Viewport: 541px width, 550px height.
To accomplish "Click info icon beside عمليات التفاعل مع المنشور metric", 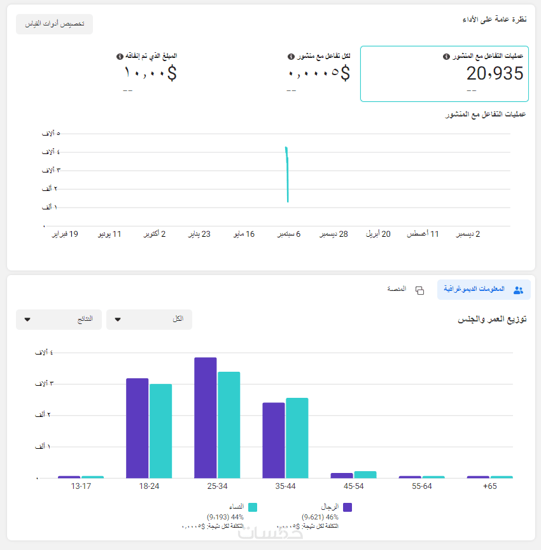I will pyautogui.click(x=446, y=57).
